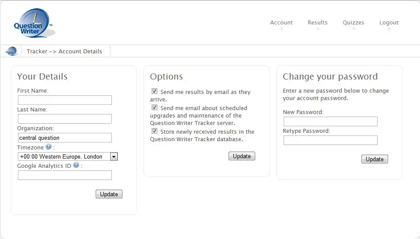
Task: Click the small breadcrumb Question Writer icon
Action: pyautogui.click(x=11, y=51)
